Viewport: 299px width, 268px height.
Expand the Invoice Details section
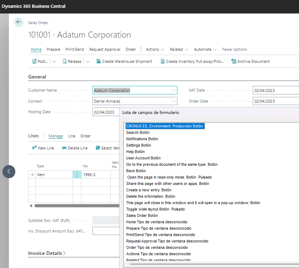pyautogui.click(x=47, y=253)
